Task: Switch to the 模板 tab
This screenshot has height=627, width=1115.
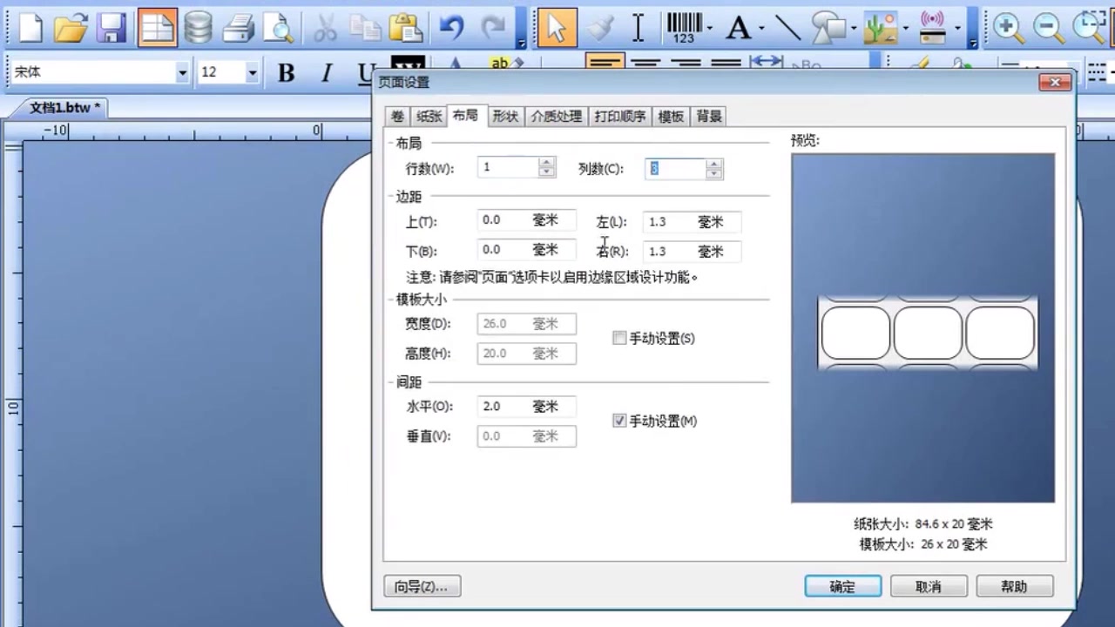Action: pyautogui.click(x=671, y=116)
